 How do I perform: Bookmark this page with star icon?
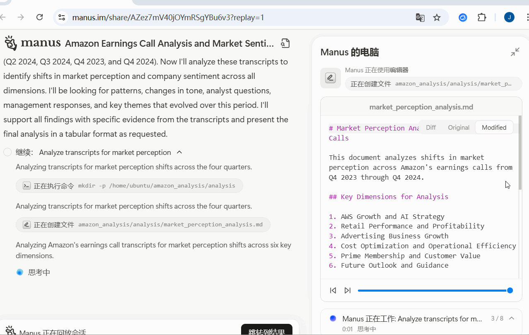click(x=437, y=17)
